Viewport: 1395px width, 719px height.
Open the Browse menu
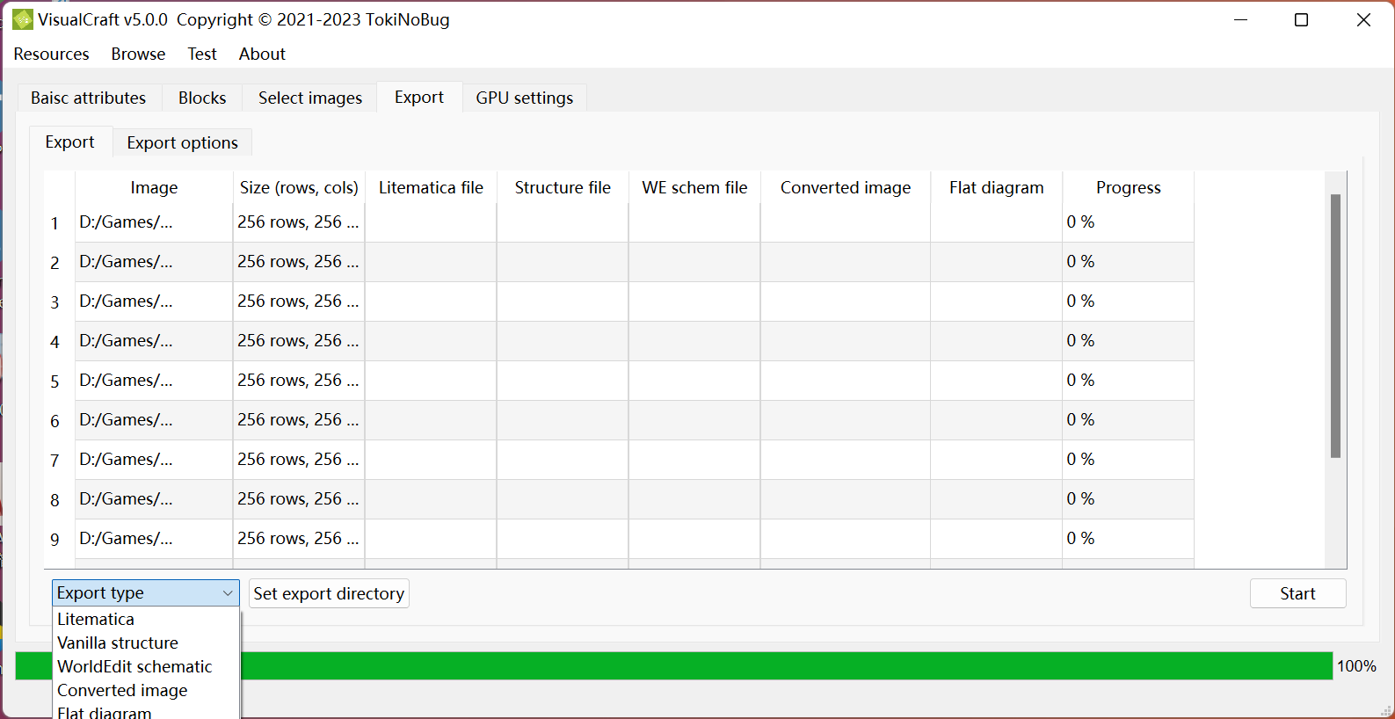pos(138,54)
